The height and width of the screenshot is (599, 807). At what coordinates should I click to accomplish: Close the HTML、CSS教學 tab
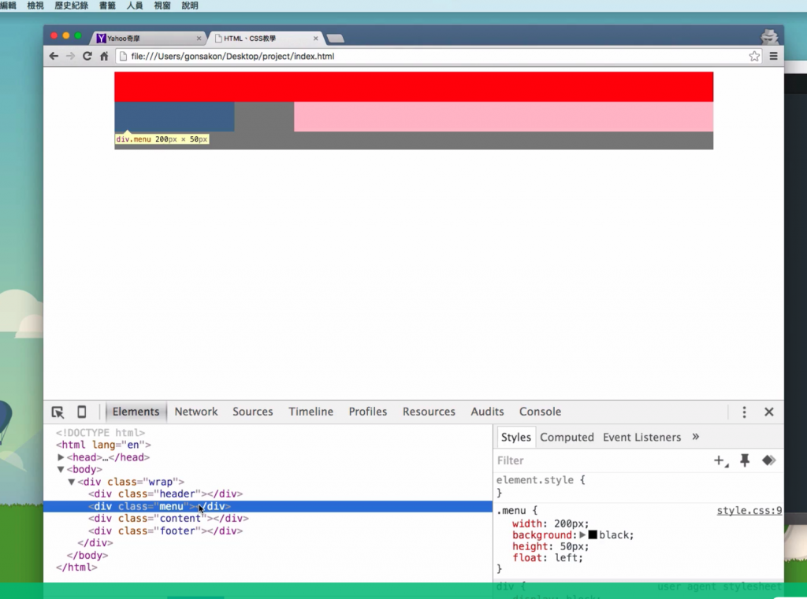coord(315,39)
